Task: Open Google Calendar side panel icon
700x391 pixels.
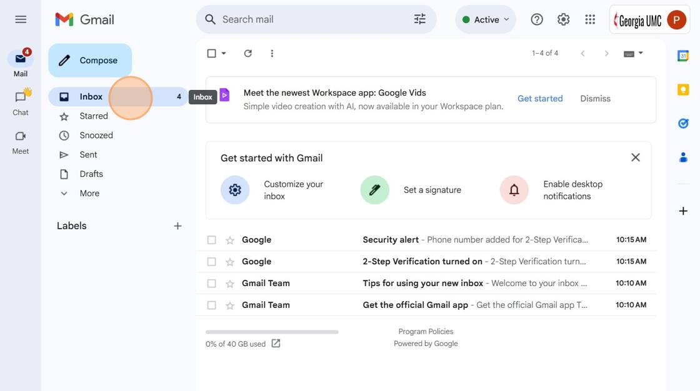Action: [683, 56]
